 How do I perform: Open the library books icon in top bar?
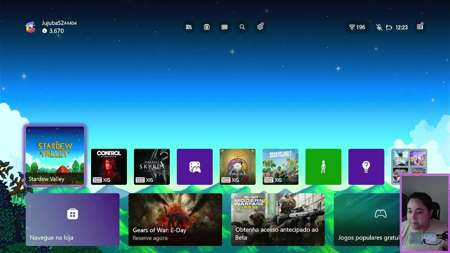tap(189, 27)
